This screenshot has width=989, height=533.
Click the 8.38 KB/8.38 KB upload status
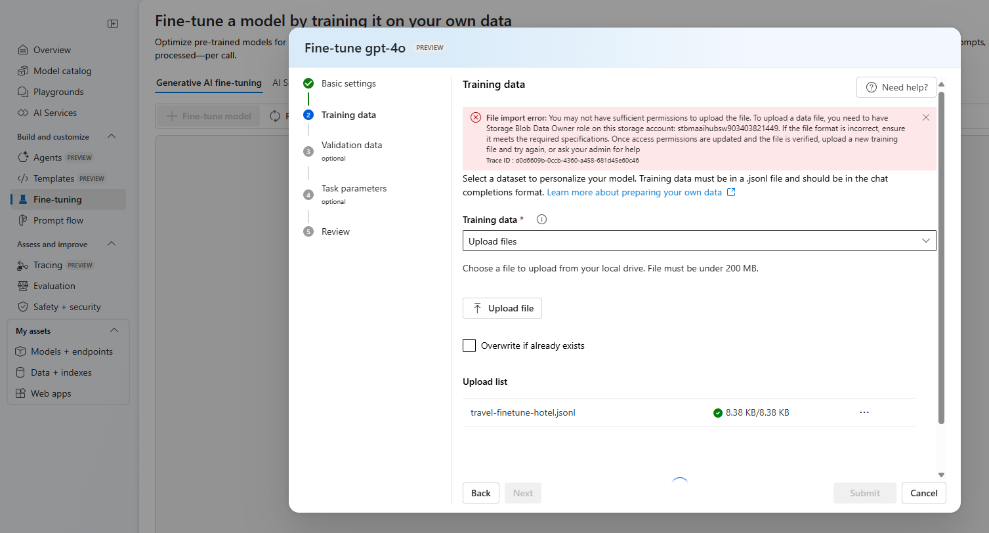[x=757, y=412]
